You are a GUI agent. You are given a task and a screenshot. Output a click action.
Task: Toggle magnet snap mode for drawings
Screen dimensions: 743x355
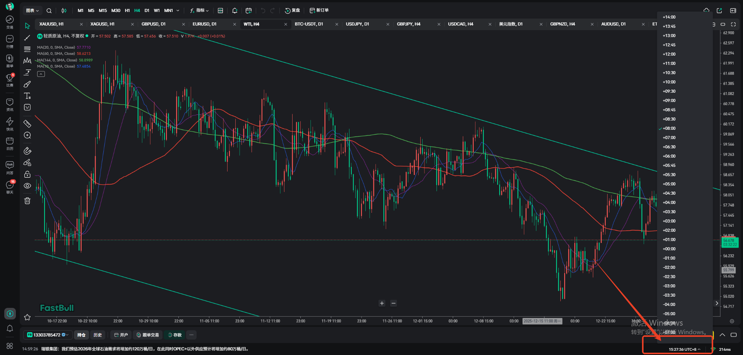tap(27, 151)
